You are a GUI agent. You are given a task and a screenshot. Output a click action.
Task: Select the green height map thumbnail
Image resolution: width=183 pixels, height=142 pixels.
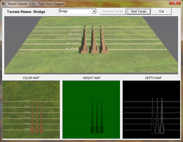point(91,109)
